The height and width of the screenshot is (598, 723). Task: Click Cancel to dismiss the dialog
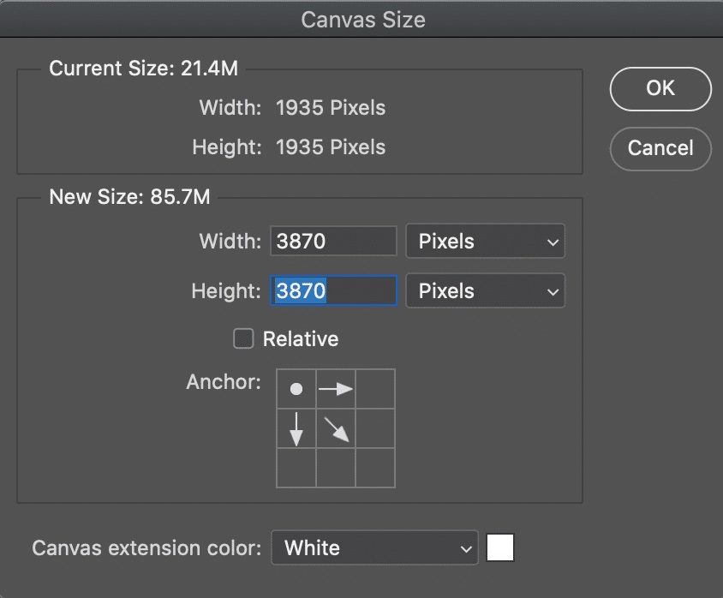pos(660,148)
